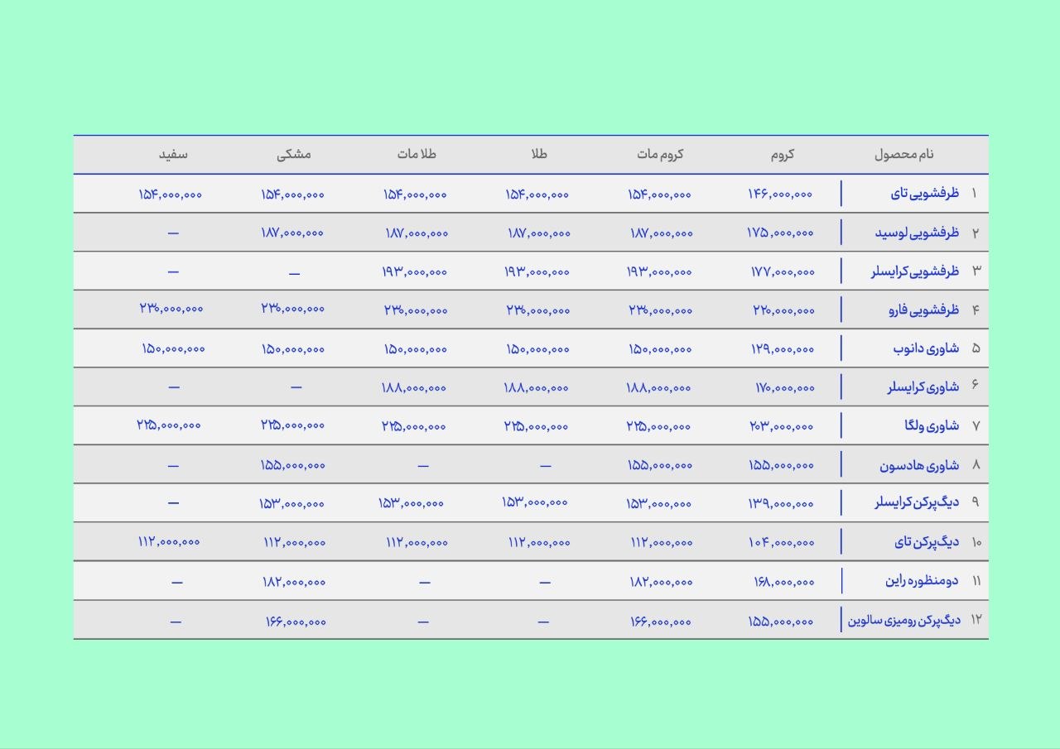Image resolution: width=1060 pixels, height=749 pixels.
Task: Click product name 'شاوری هادسون'
Action: [x=919, y=465]
